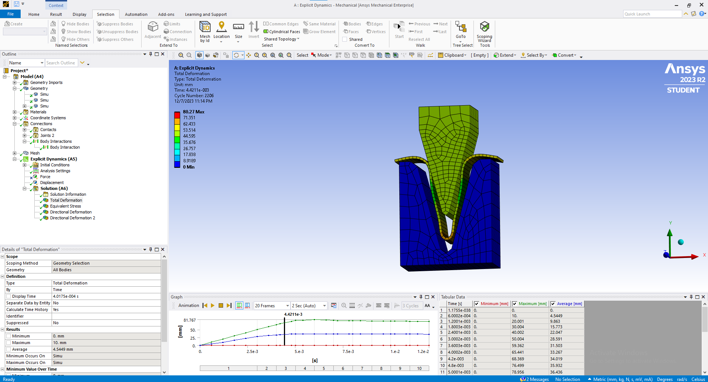Uncheck Maximum [mm] column in Tabular Data
Screen dimensions: 708x382
point(514,304)
